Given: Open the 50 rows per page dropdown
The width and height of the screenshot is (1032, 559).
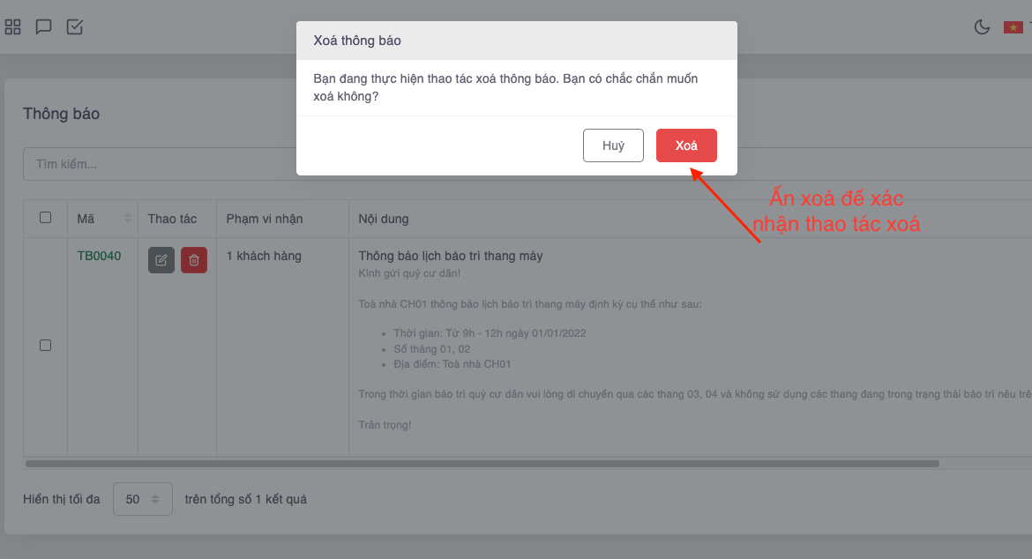Looking at the screenshot, I should click(143, 499).
